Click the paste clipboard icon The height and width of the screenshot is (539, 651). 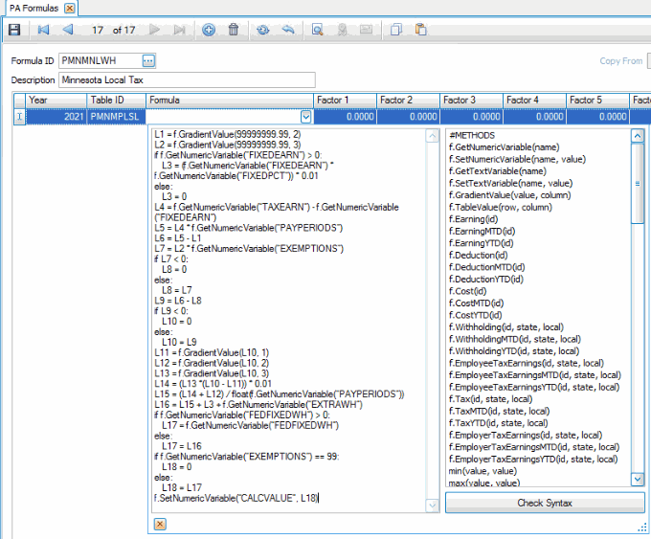click(420, 30)
